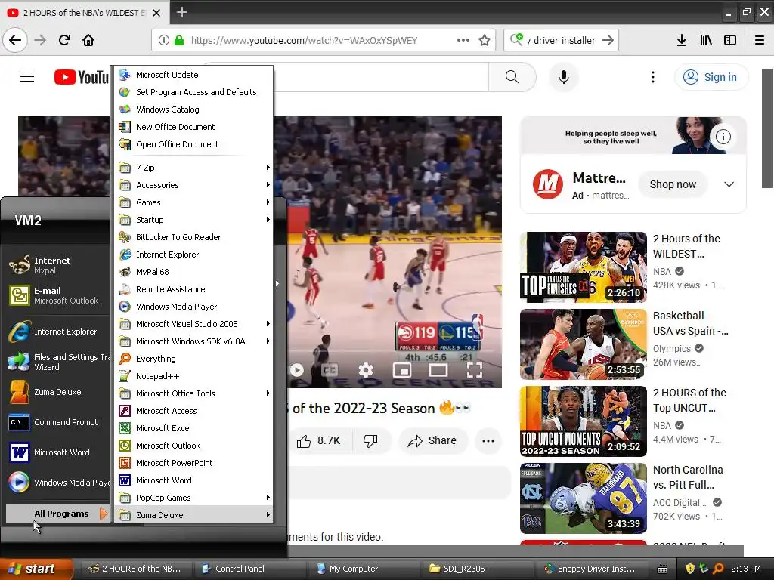Open Microsoft Outlook from All Programs list
This screenshot has width=774, height=580.
click(x=193, y=446)
